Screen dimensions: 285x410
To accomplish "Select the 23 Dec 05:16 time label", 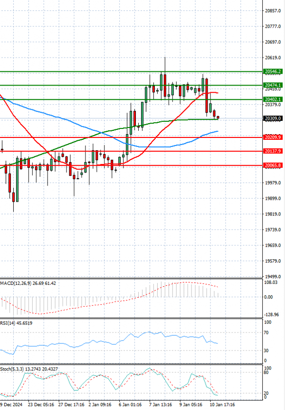I will point(41,404).
